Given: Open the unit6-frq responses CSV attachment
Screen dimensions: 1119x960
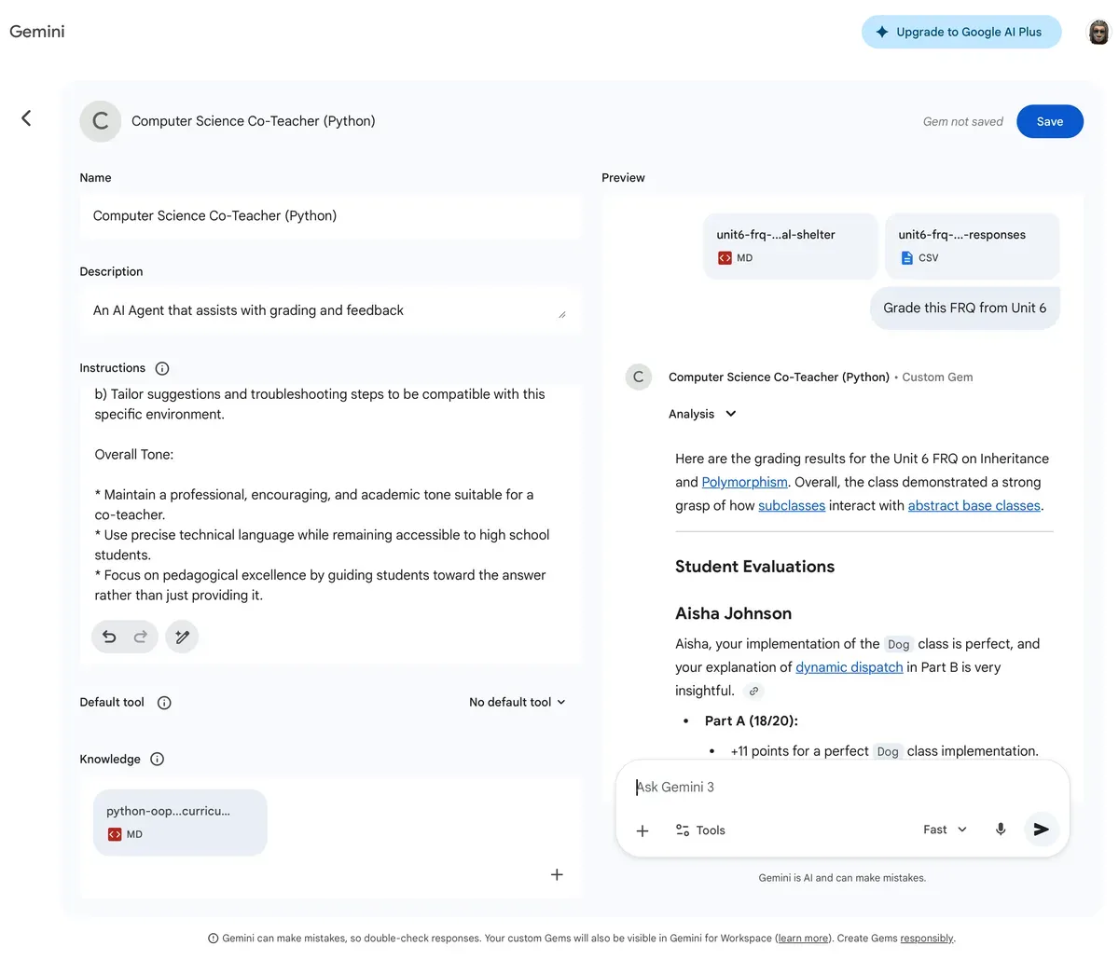Looking at the screenshot, I should point(972,245).
